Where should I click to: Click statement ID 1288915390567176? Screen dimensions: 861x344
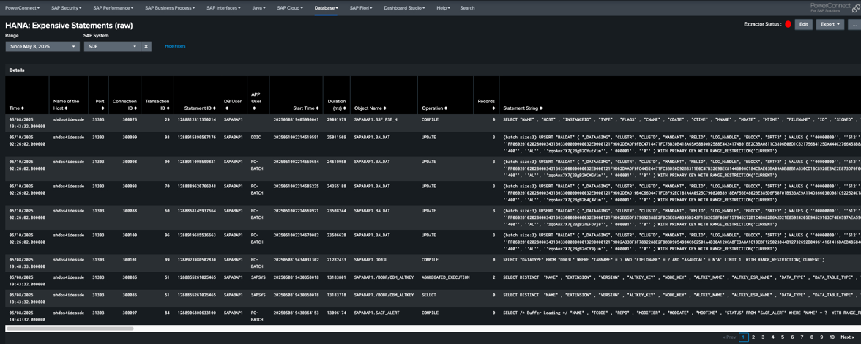tap(196, 137)
